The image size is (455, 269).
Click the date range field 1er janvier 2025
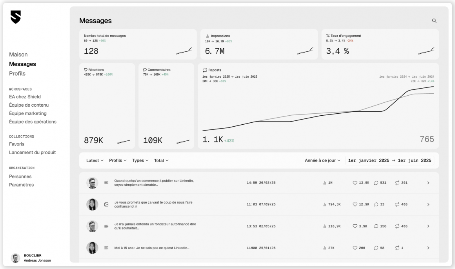(x=389, y=160)
